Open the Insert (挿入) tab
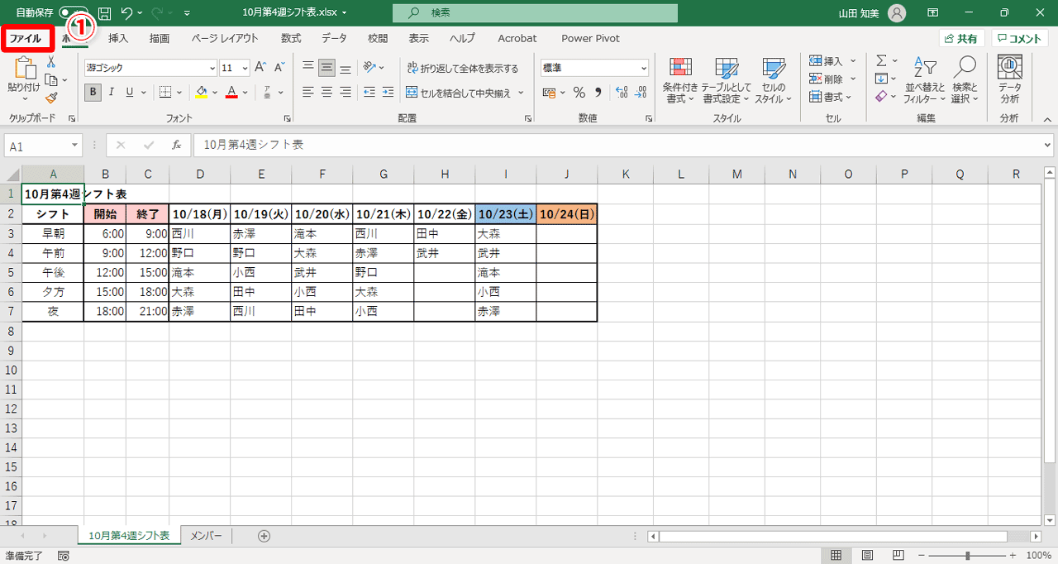Screen dimensions: 1058x564 coord(118,38)
